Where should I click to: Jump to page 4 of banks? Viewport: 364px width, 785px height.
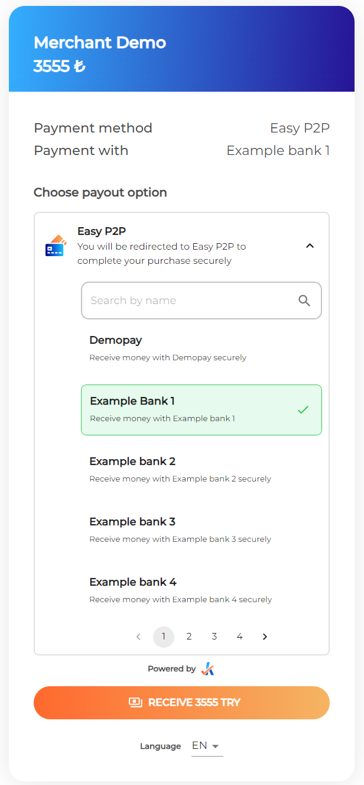point(239,637)
